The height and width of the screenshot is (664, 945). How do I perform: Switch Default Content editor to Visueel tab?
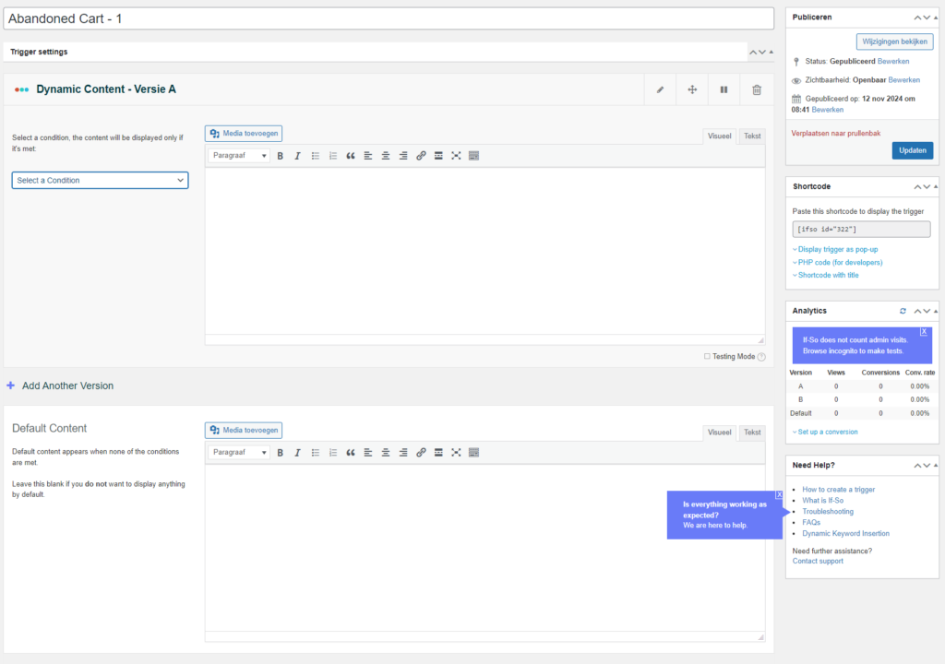(719, 433)
